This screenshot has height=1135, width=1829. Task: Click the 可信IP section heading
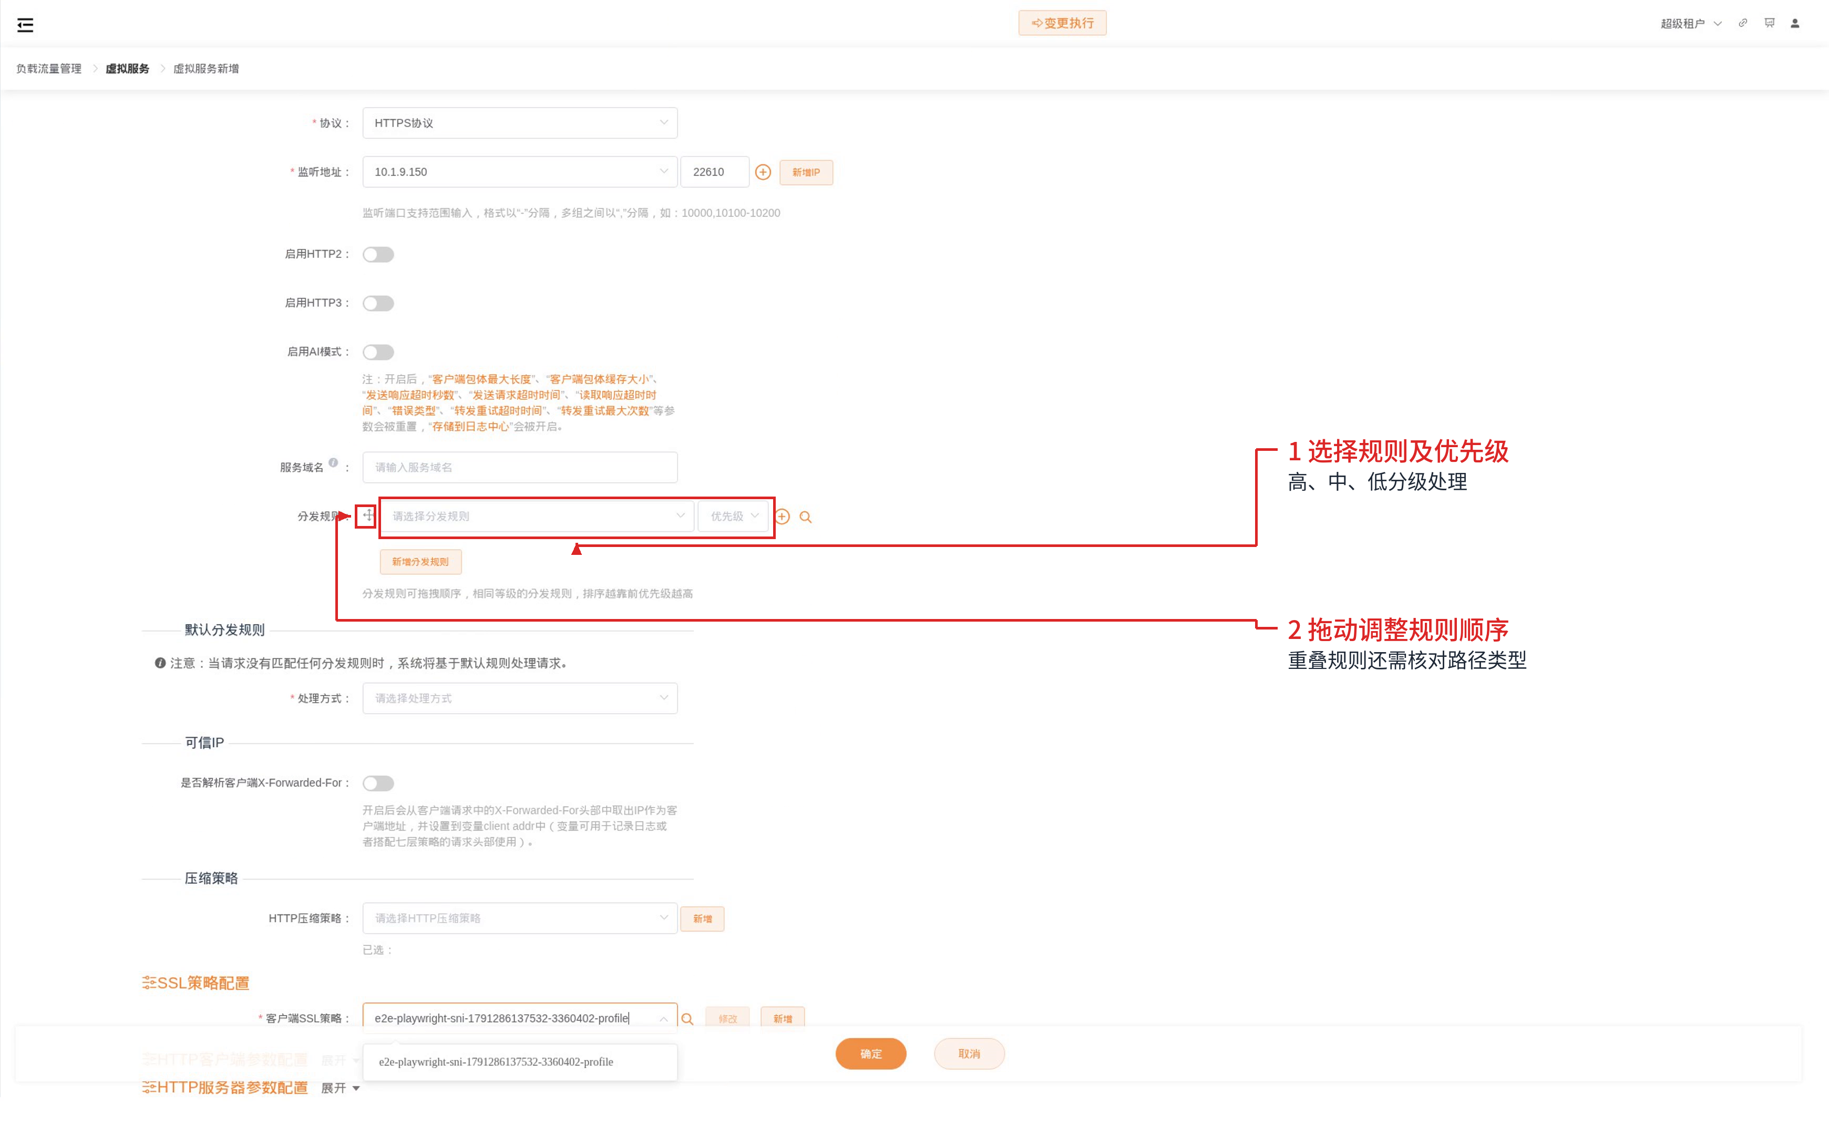[204, 742]
